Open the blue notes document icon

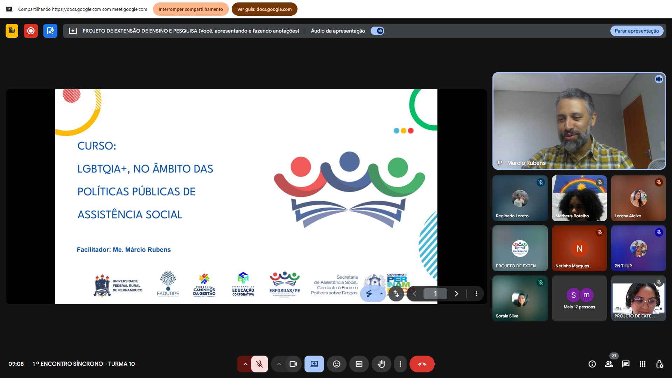tap(50, 31)
